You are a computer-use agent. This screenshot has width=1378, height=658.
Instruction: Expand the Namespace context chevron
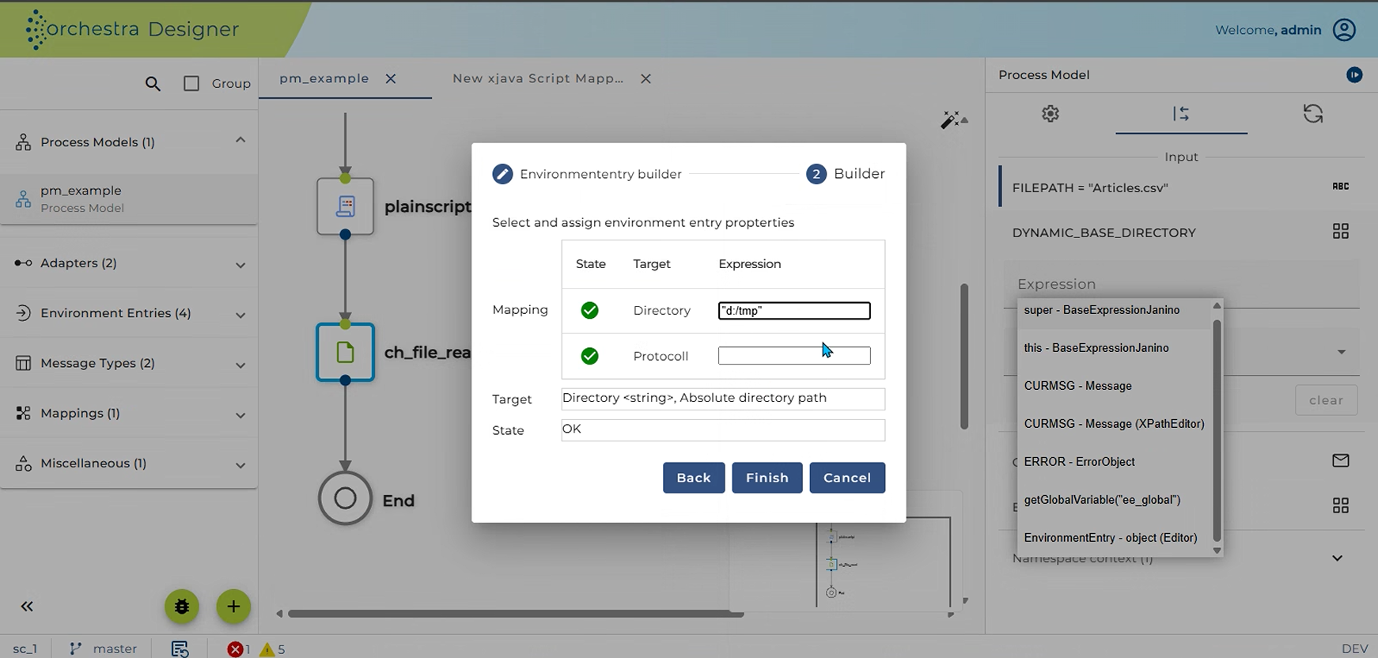[x=1337, y=558]
